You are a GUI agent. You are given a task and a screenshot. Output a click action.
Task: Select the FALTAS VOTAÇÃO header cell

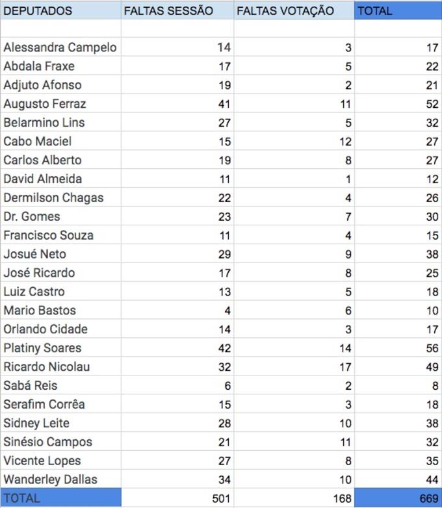tap(294, 11)
